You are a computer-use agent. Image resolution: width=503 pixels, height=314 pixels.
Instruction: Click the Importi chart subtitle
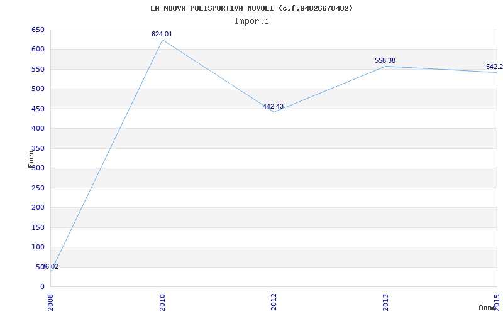(251, 21)
